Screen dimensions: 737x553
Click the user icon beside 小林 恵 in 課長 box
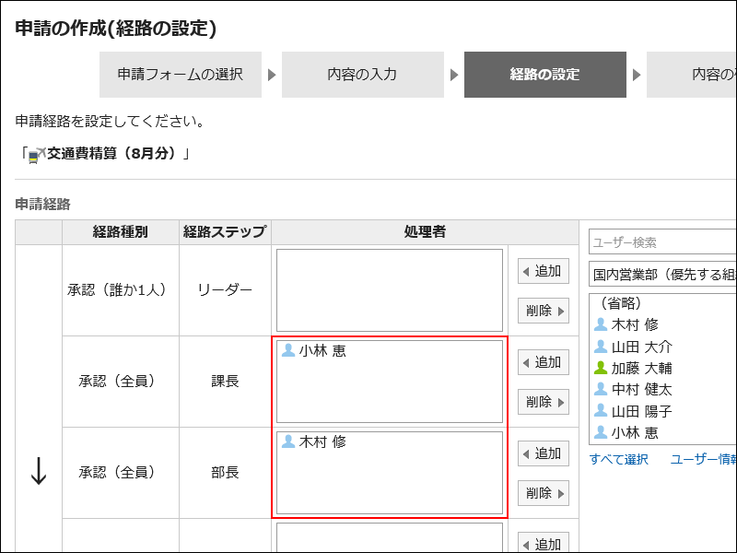[288, 350]
